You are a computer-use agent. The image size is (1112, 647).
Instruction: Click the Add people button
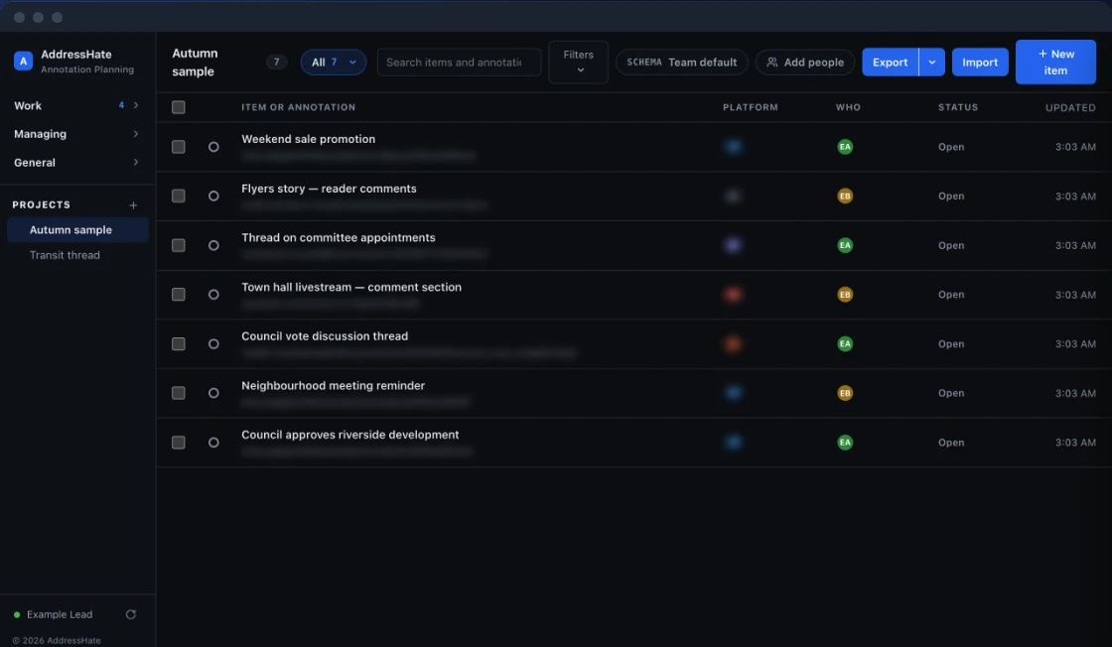805,63
